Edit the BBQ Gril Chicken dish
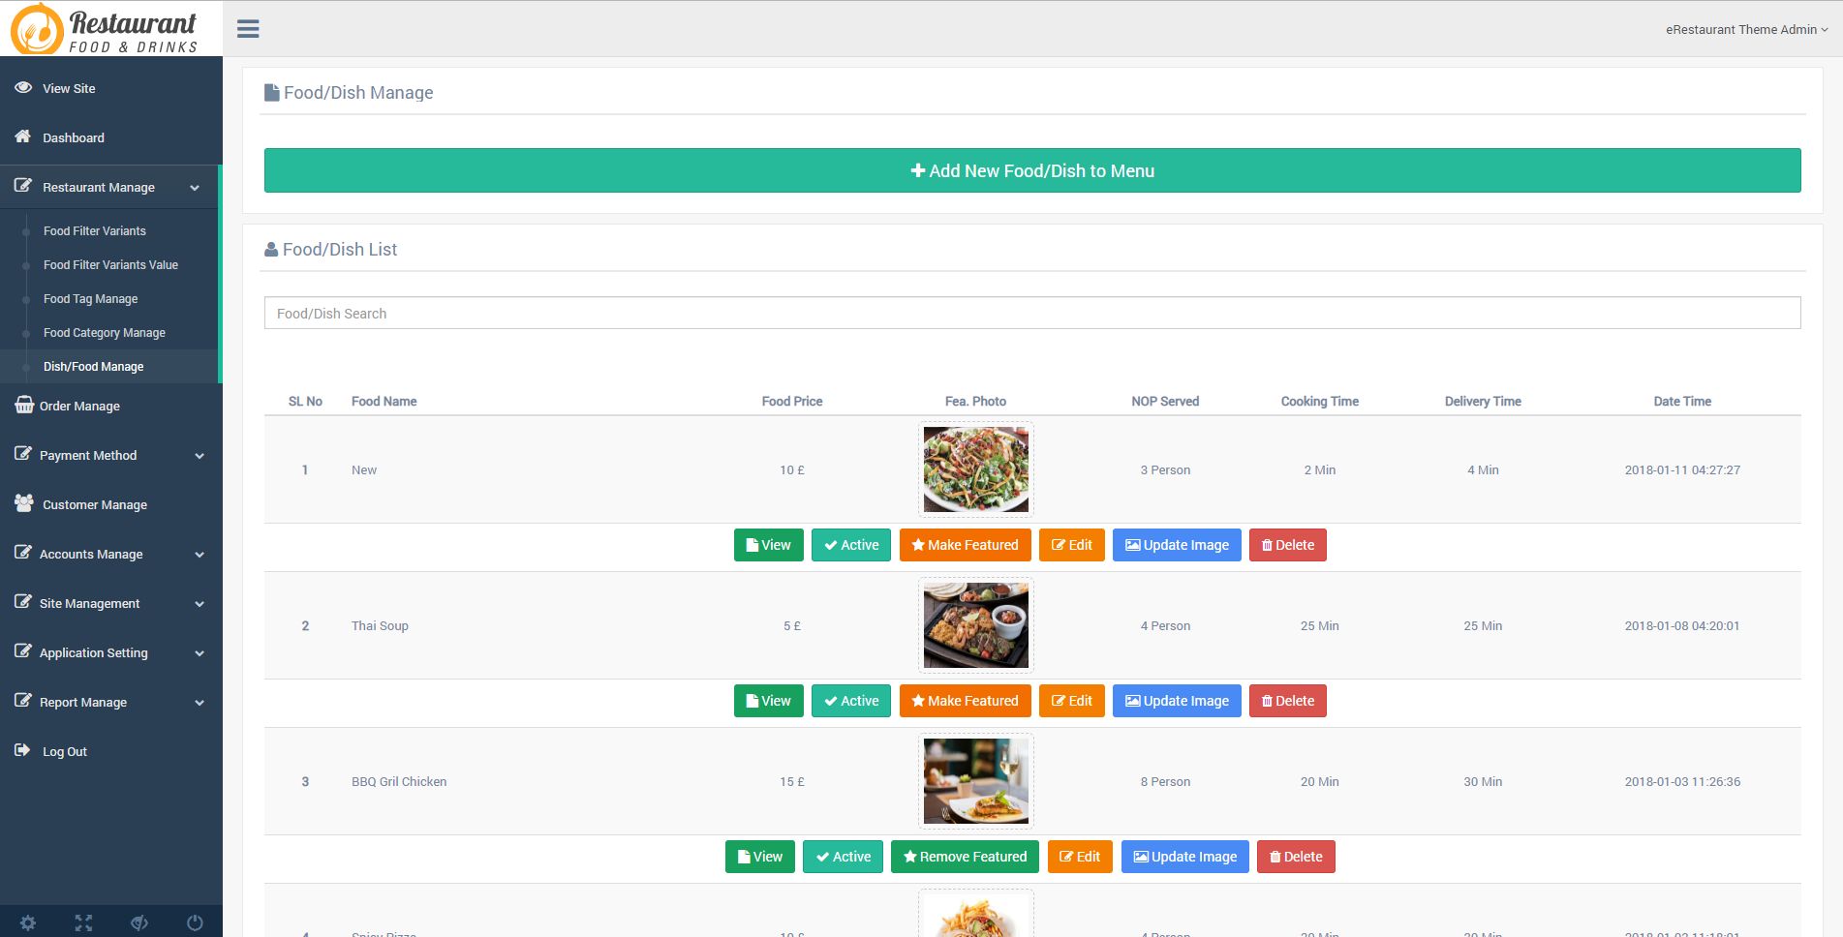The width and height of the screenshot is (1843, 937). click(x=1080, y=857)
